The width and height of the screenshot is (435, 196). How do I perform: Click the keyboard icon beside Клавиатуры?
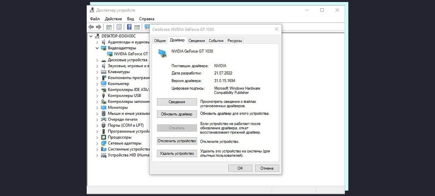pos(104,72)
